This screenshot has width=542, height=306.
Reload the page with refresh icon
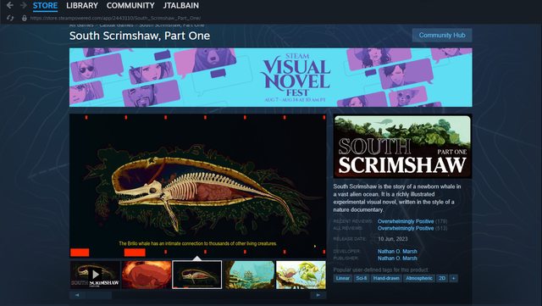(x=10, y=18)
